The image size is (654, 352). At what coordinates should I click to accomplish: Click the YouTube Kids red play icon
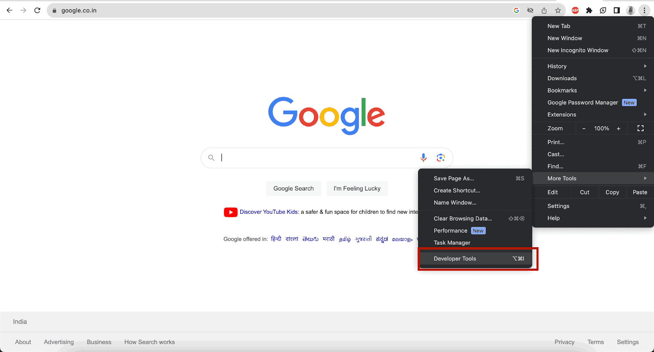[x=231, y=212]
